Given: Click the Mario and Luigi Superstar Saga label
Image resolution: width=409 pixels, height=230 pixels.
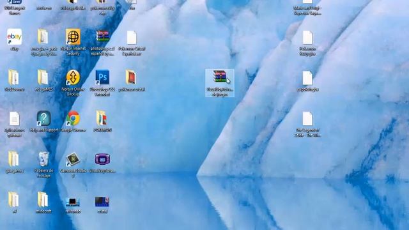Looking at the screenshot, I should pyautogui.click(x=307, y=10).
